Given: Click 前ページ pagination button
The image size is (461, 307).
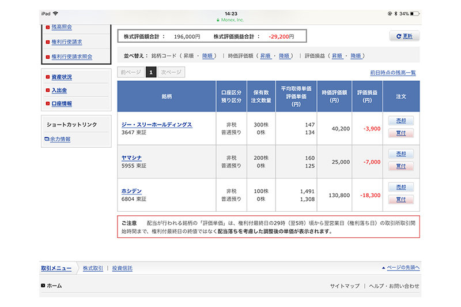Looking at the screenshot, I should click(131, 72).
